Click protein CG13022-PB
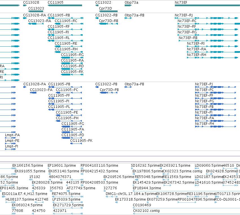The width and height of the screenshot is (240, 215). [106, 84]
